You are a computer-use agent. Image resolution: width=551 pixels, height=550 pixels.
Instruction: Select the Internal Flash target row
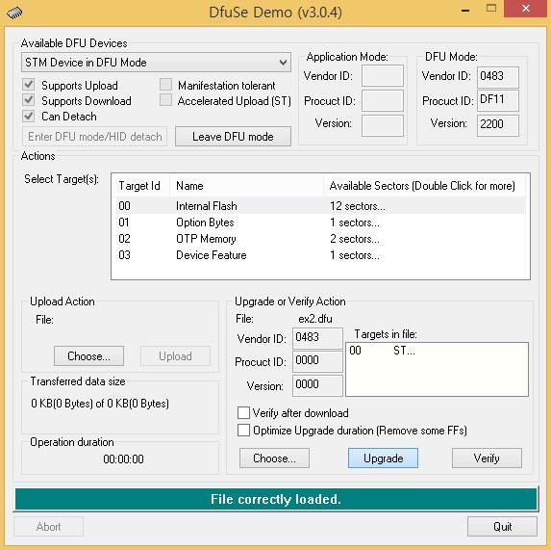click(320, 206)
